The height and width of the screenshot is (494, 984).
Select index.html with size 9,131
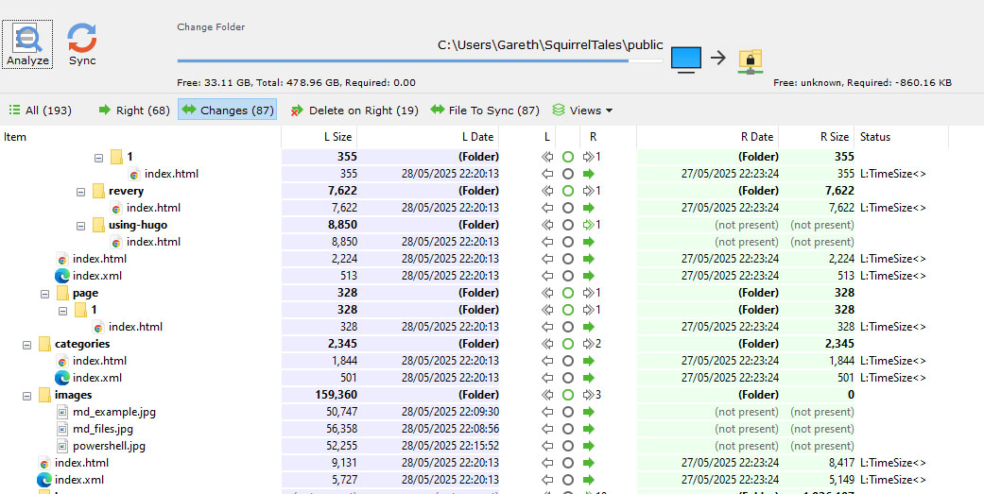pos(81,463)
